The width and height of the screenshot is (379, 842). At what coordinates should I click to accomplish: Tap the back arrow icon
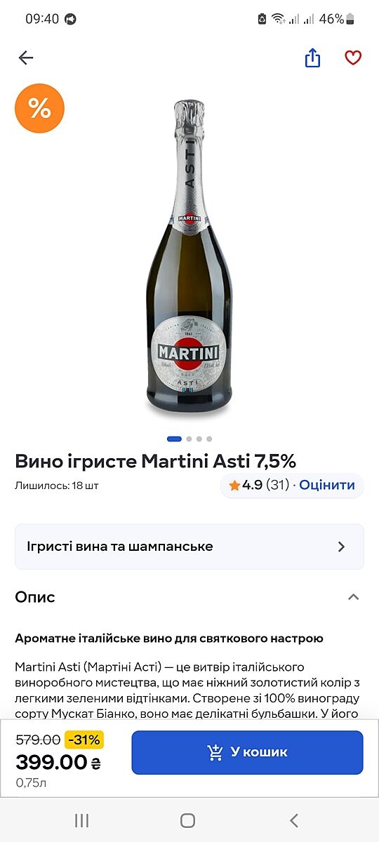[26, 58]
